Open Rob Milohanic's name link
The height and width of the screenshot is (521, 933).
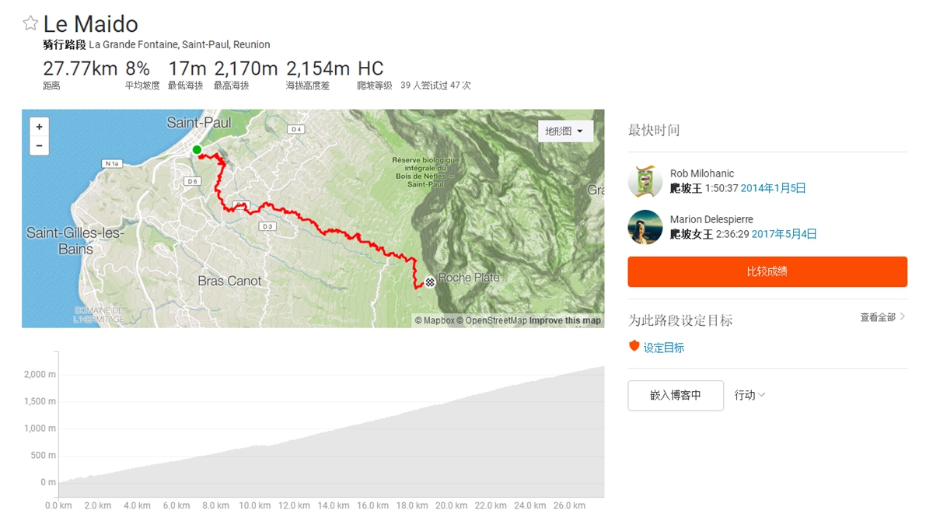pos(702,173)
